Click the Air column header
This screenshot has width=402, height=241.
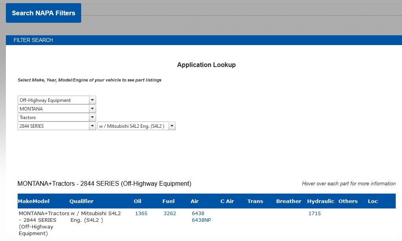[x=195, y=201]
